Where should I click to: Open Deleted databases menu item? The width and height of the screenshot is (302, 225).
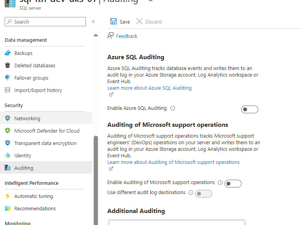click(x=46, y=65)
